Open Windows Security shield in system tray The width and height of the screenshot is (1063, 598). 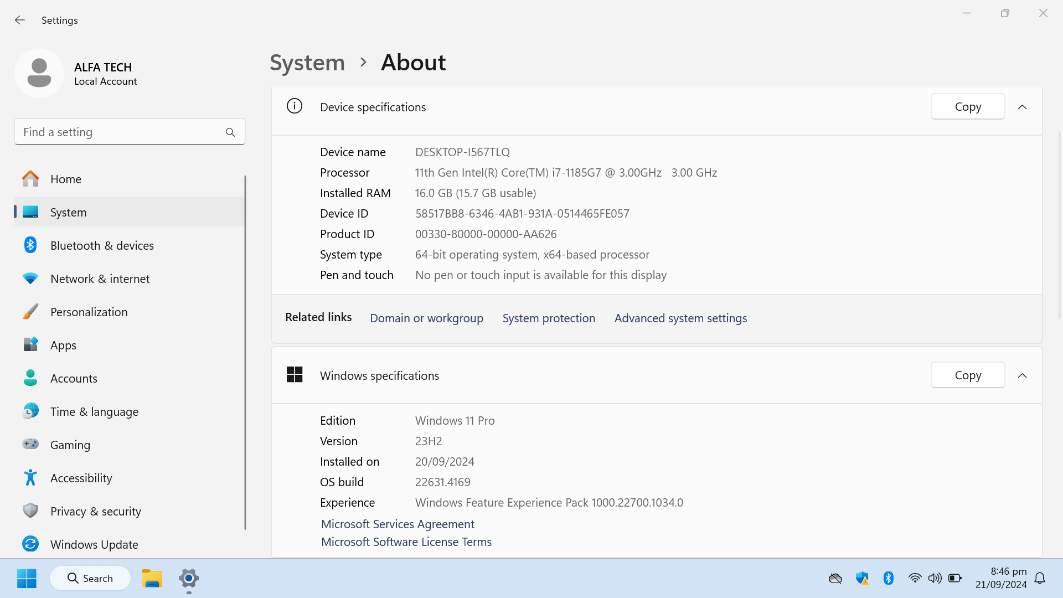(x=862, y=579)
